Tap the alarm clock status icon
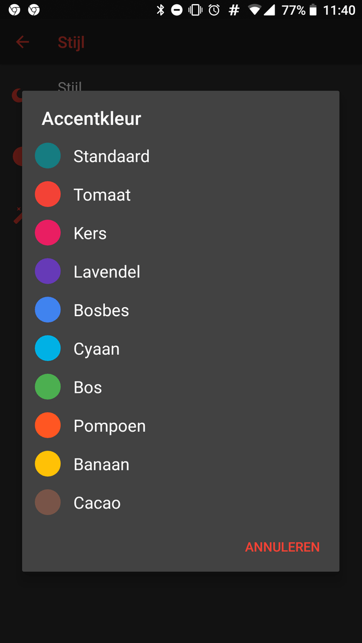362x643 pixels. (214, 10)
